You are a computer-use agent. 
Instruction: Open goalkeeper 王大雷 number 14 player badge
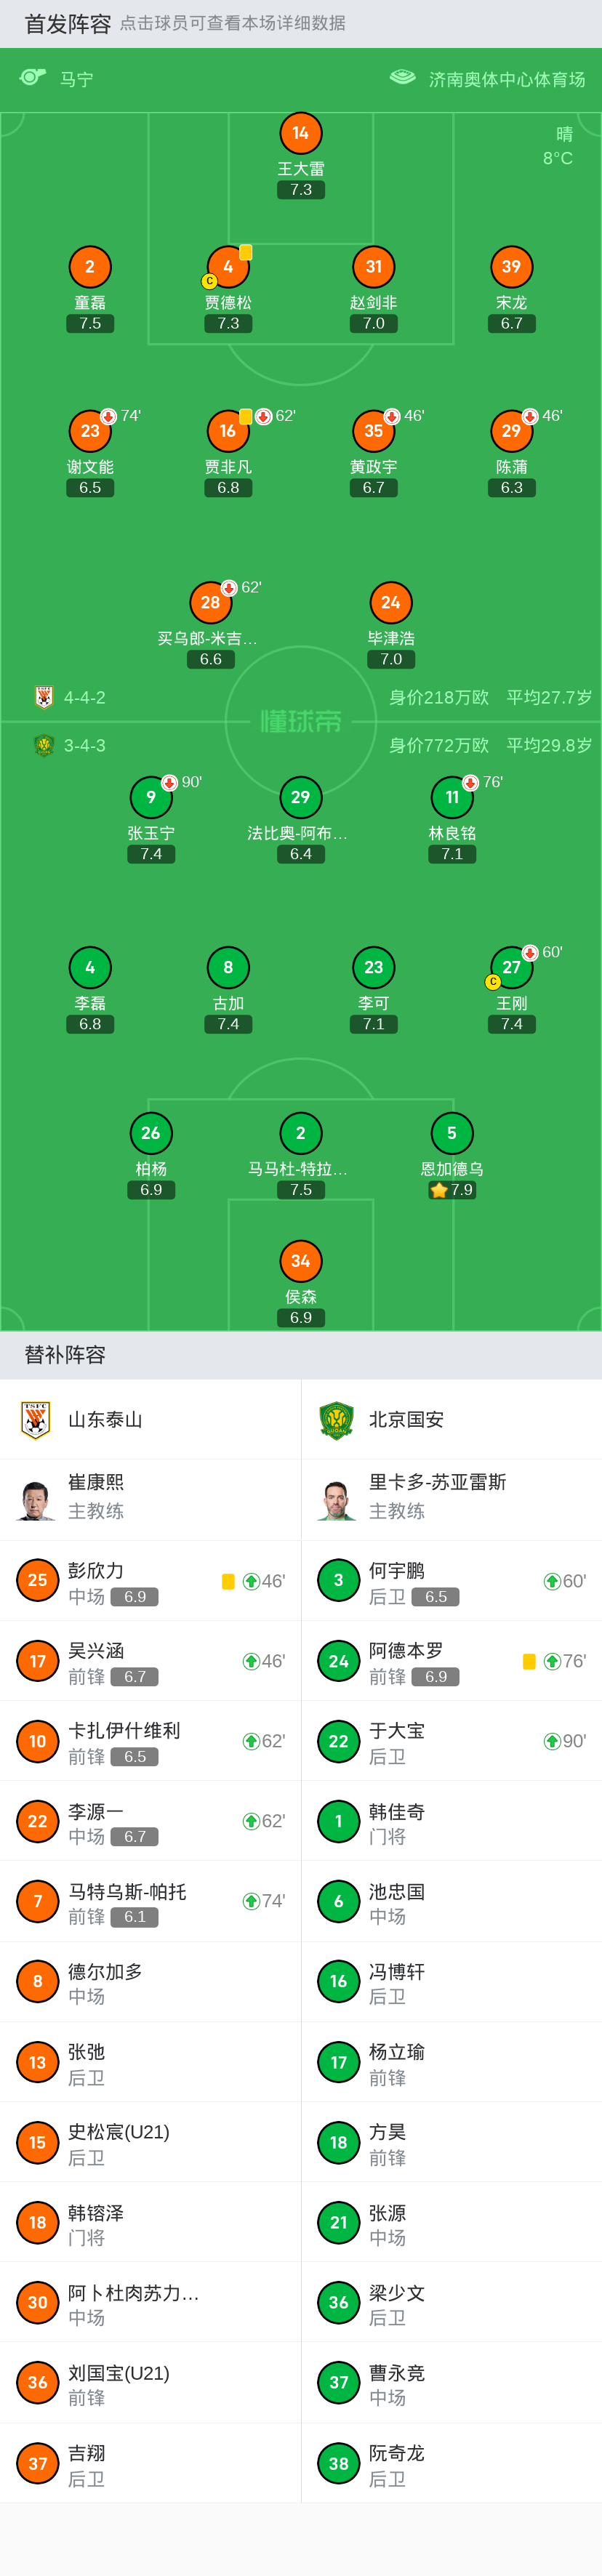300,133
